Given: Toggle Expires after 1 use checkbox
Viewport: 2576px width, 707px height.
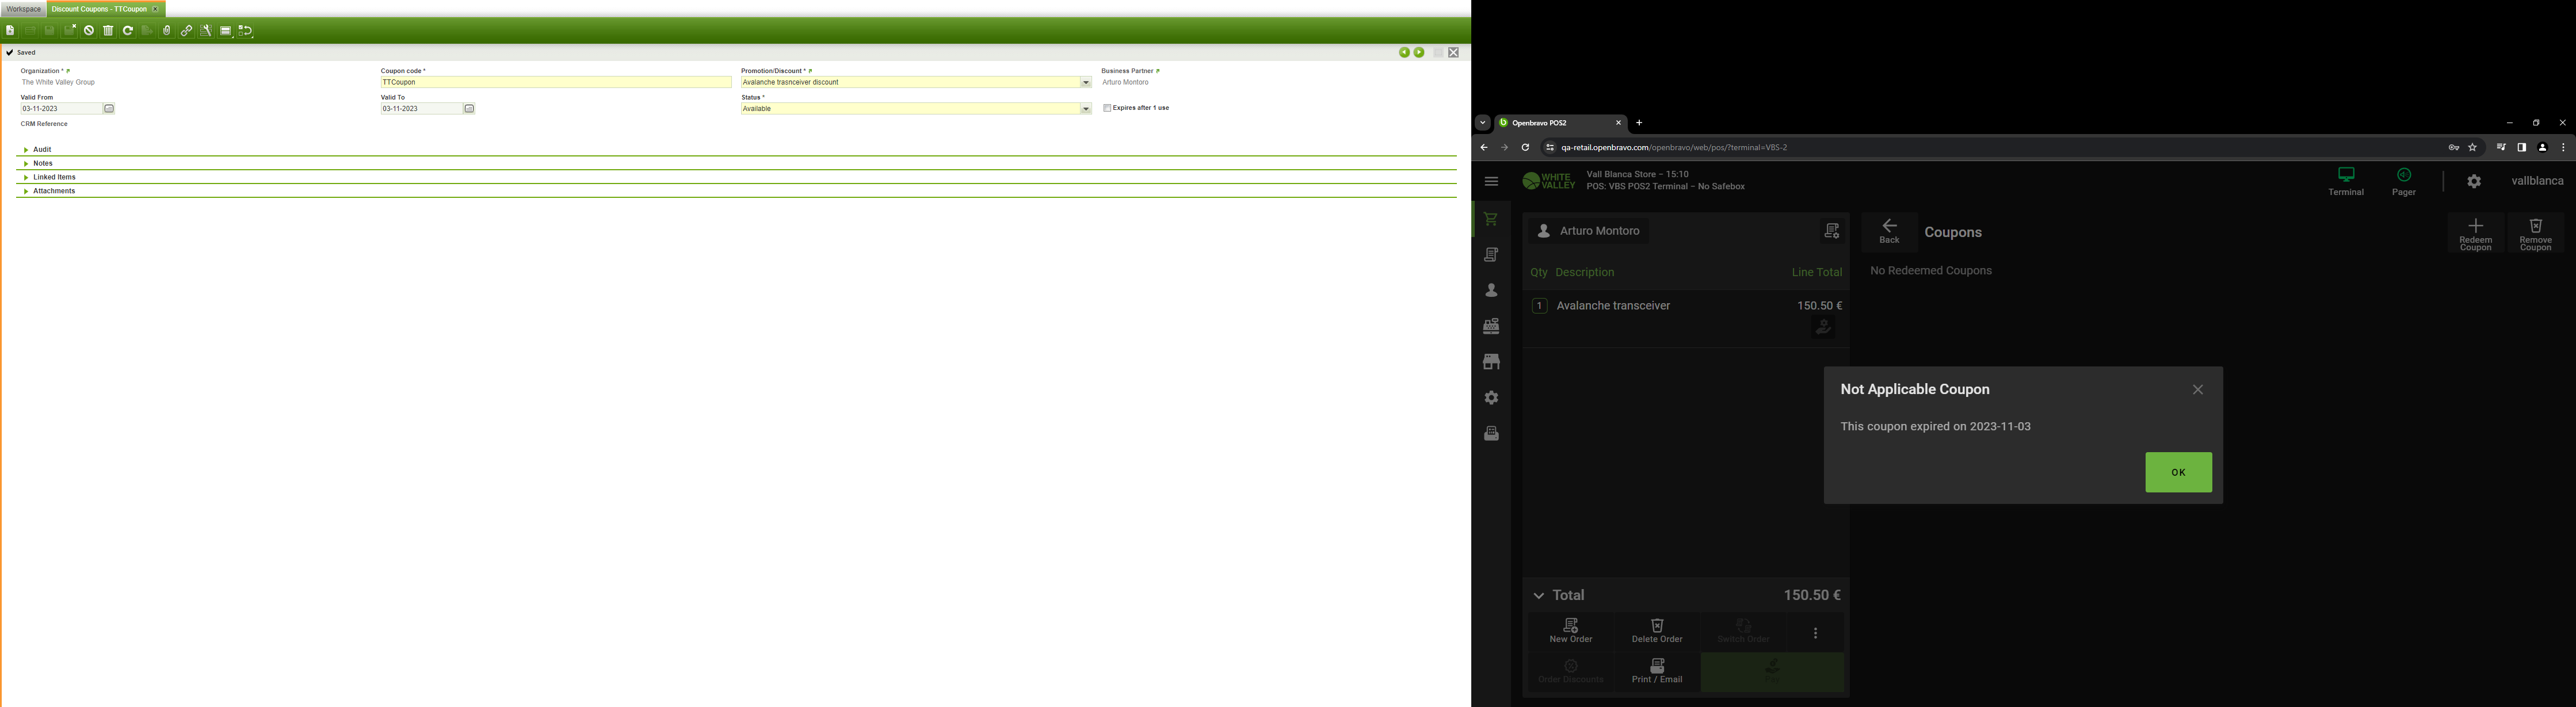Looking at the screenshot, I should coord(1107,108).
